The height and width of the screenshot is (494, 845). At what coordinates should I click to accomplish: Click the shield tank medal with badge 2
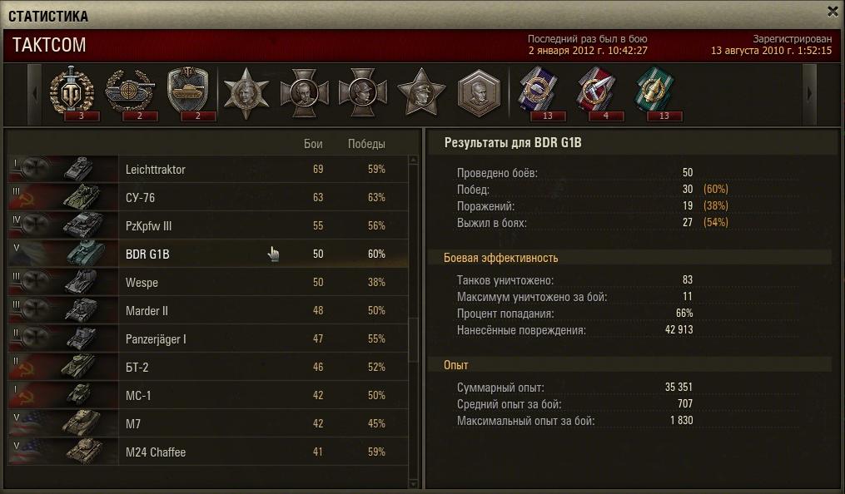(x=188, y=92)
